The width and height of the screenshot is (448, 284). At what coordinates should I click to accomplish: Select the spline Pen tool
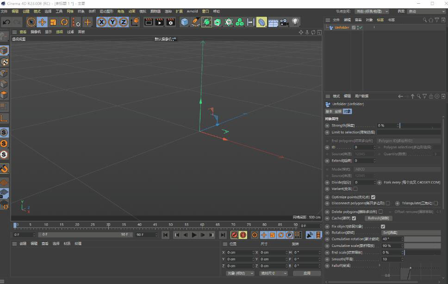tap(195, 22)
